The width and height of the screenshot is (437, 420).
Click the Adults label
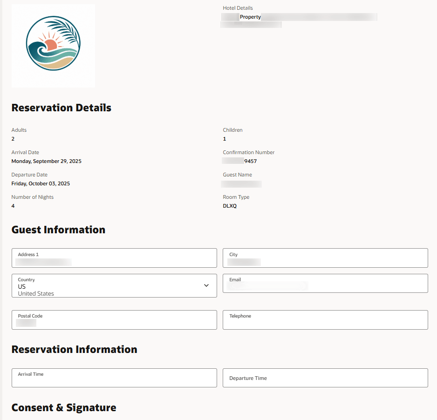coord(19,130)
